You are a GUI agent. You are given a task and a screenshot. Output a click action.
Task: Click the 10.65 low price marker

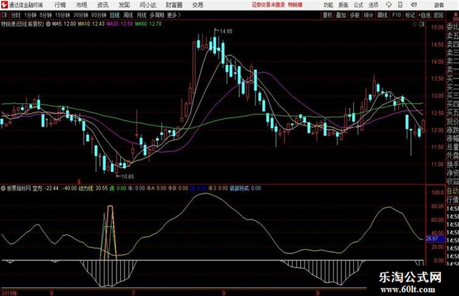(127, 176)
